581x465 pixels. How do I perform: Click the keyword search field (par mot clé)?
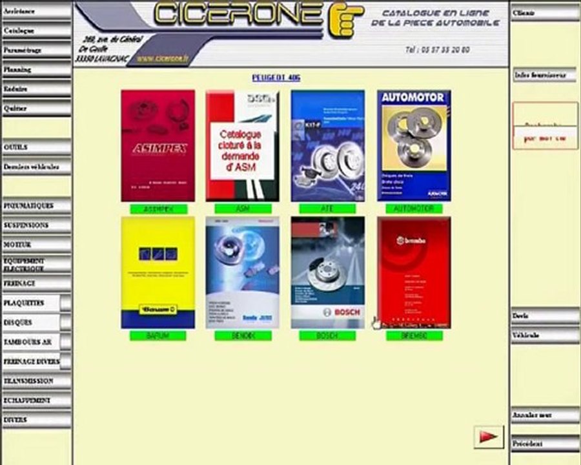(x=545, y=126)
